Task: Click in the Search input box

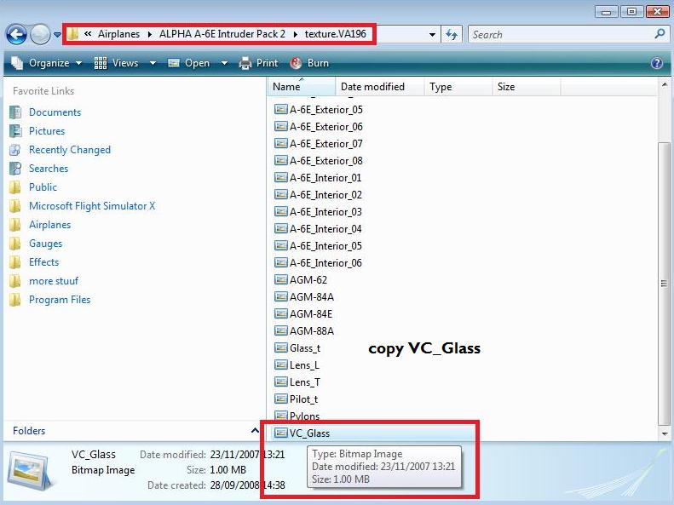Action: click(560, 35)
